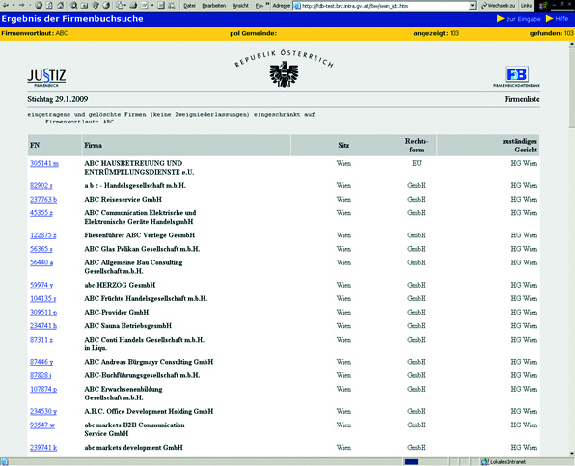Open company entry FN 305141 m
Viewport: 575px width, 466px height.
[44, 163]
